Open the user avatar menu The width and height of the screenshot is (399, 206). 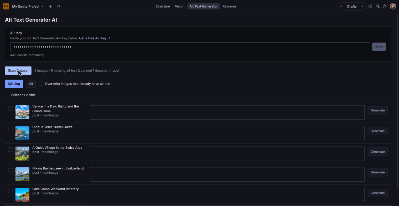[393, 6]
